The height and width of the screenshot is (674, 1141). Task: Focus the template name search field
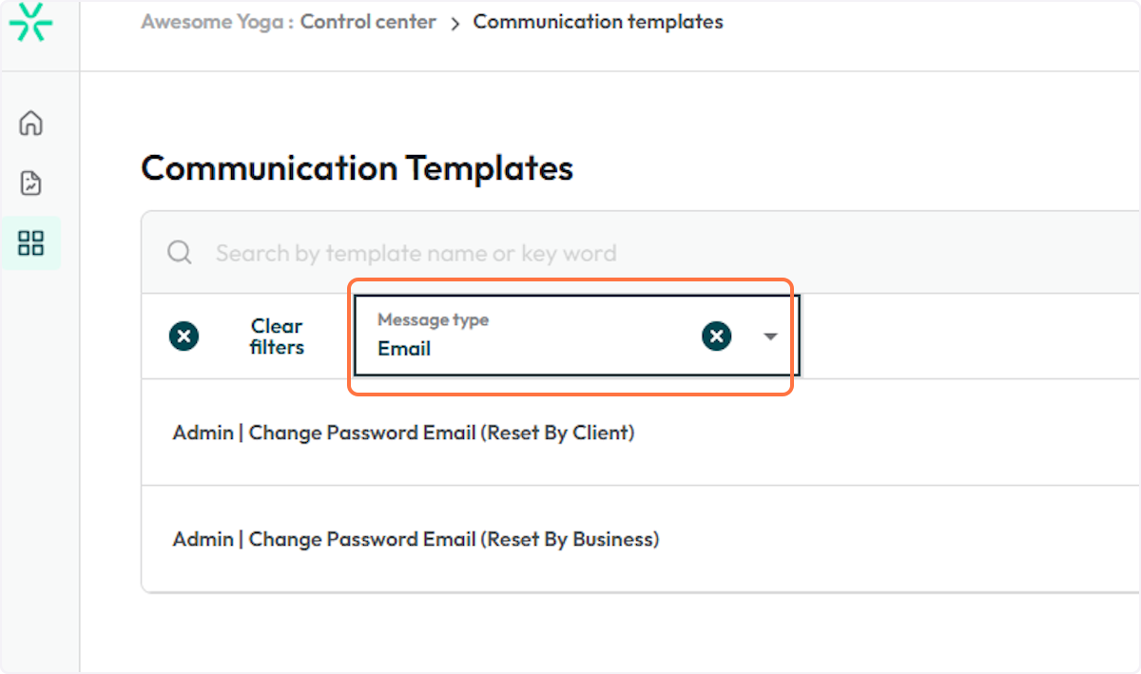tap(570, 253)
